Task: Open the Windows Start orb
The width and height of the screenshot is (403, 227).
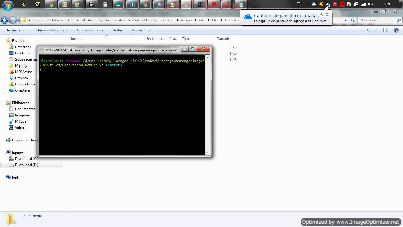Action: (8, 5)
